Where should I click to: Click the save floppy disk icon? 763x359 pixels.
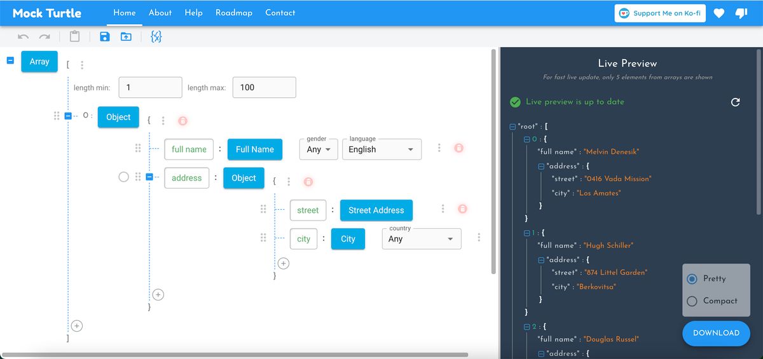[105, 37]
